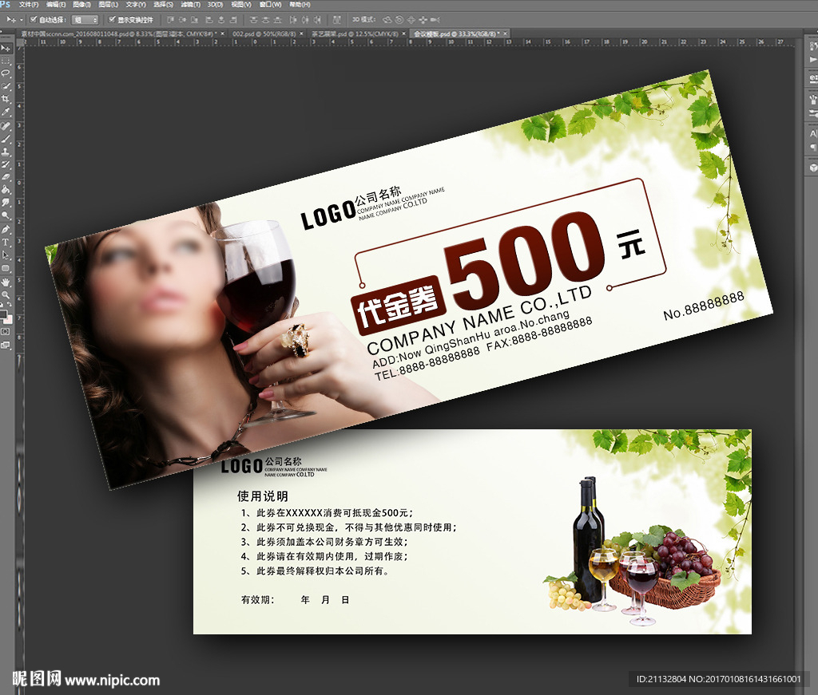Open the 组 auto-select dropdown
Screen dimensions: 818x695
pos(85,20)
